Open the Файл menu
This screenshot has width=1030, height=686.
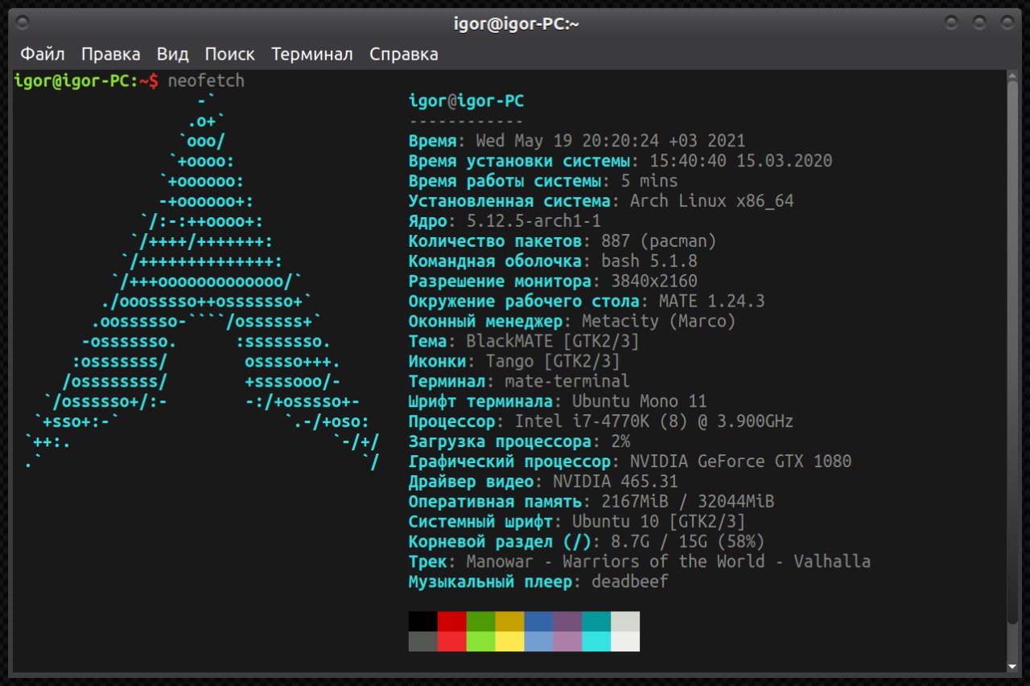43,55
